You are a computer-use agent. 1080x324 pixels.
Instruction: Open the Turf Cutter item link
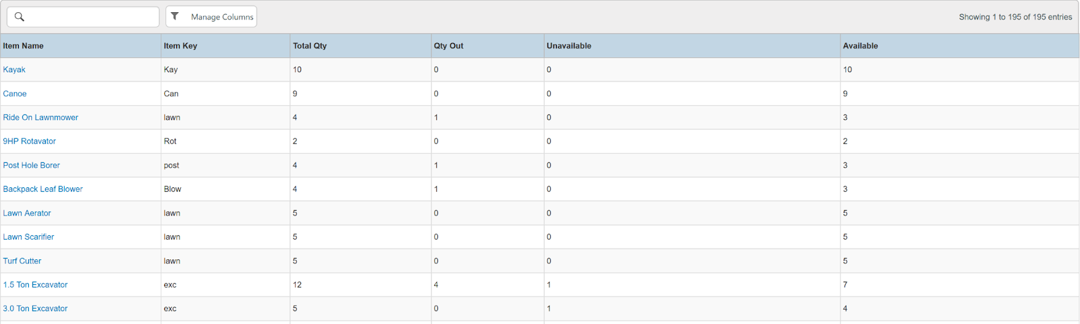(22, 261)
